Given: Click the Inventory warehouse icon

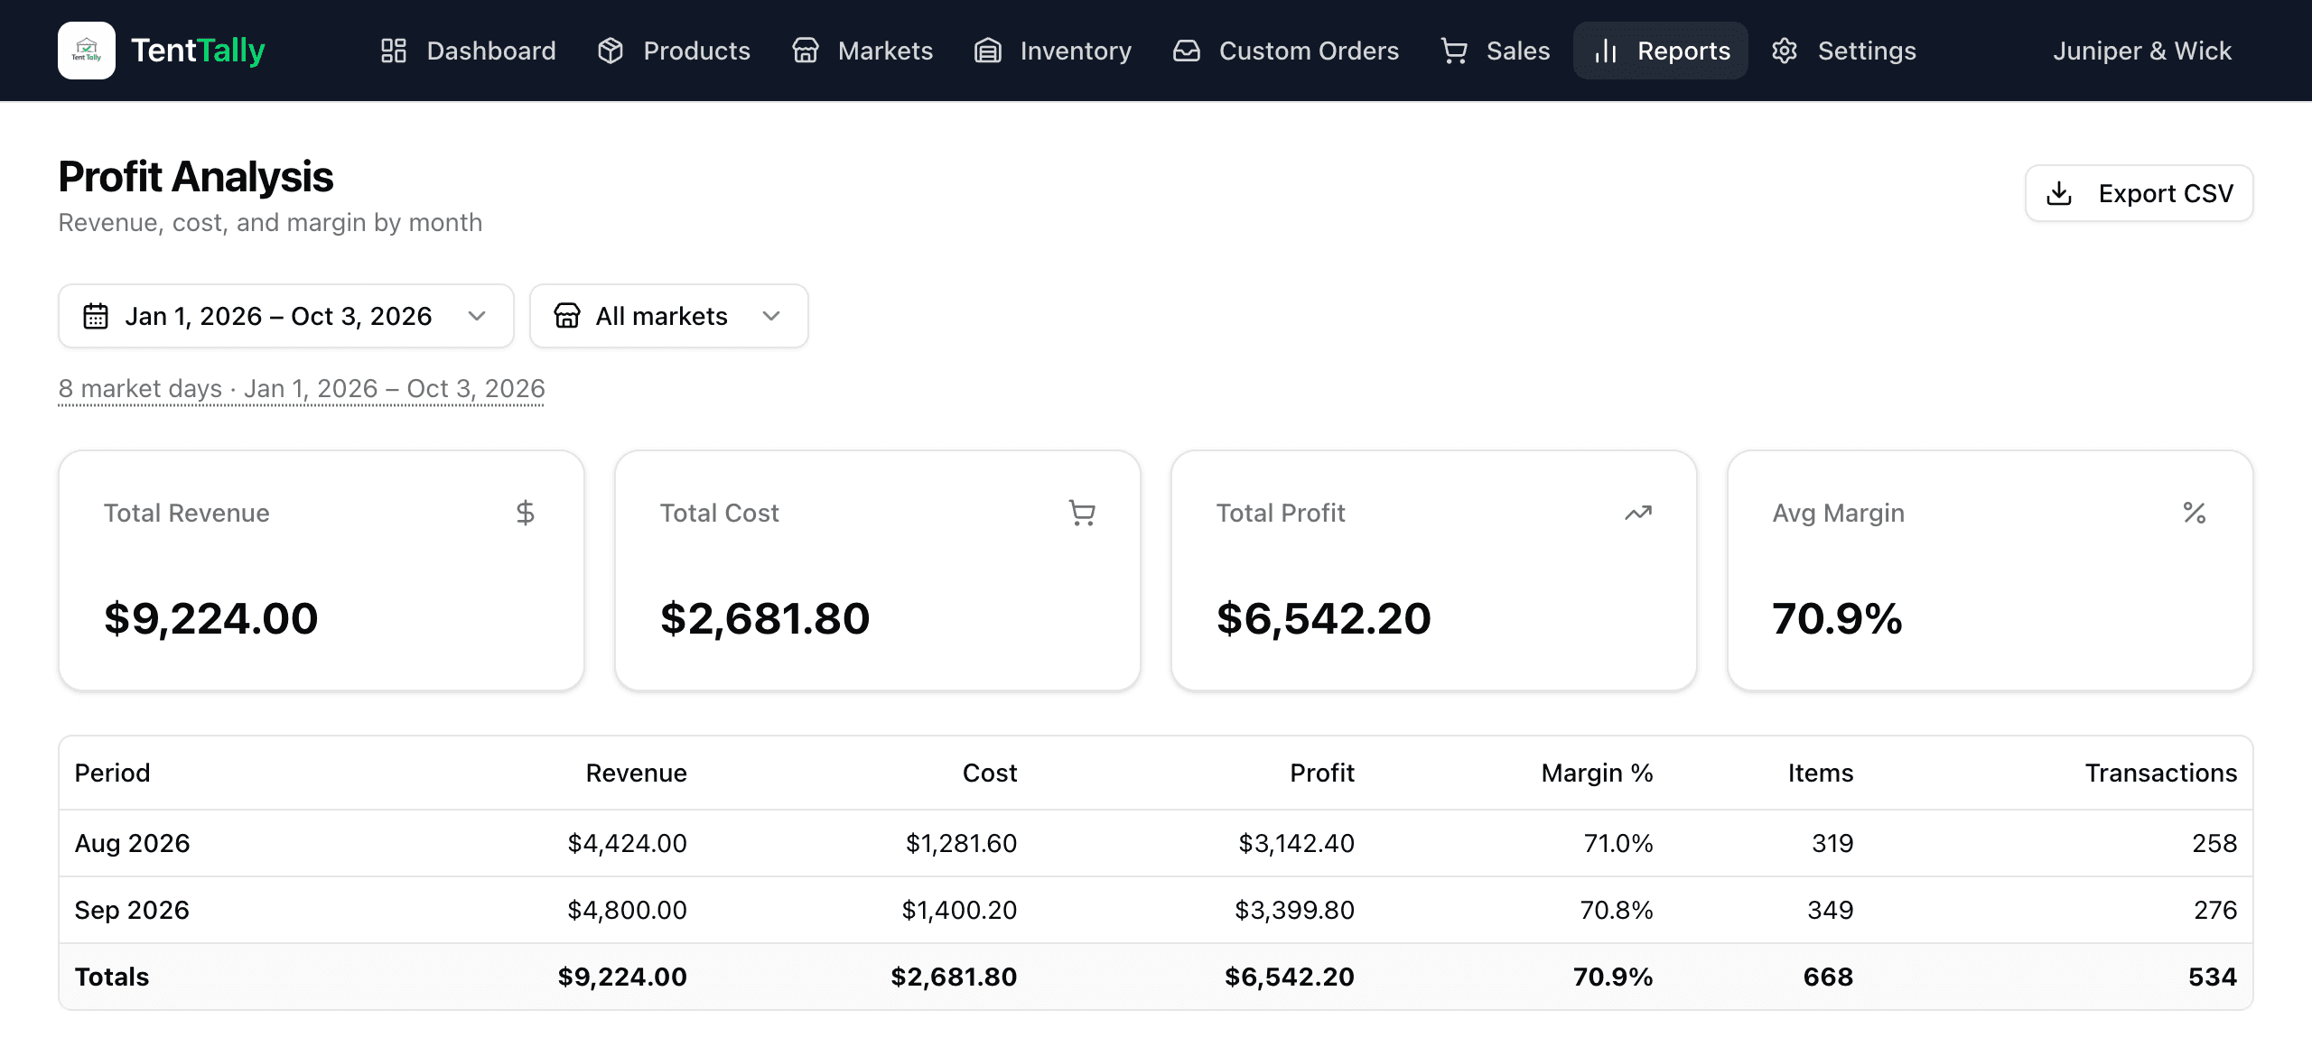Looking at the screenshot, I should pyautogui.click(x=988, y=51).
